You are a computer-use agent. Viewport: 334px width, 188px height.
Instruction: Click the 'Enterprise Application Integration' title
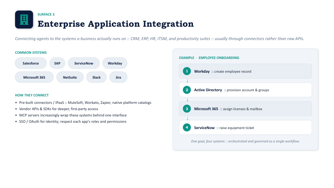[116, 24]
